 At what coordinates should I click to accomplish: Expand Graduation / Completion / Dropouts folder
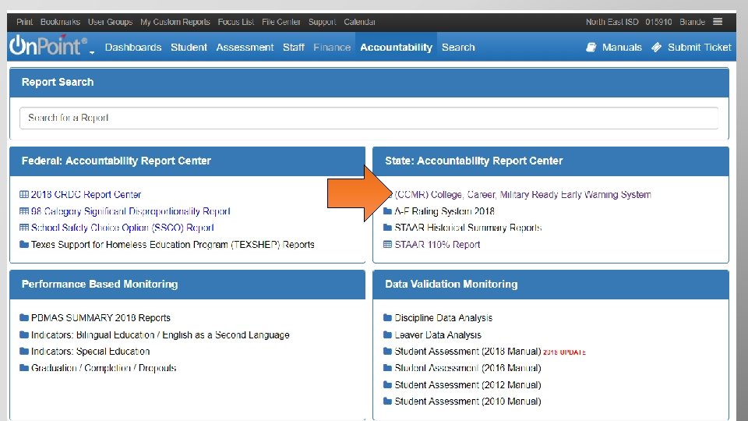point(104,368)
